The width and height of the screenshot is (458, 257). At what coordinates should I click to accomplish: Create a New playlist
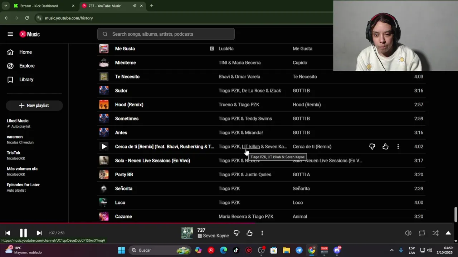click(x=34, y=105)
